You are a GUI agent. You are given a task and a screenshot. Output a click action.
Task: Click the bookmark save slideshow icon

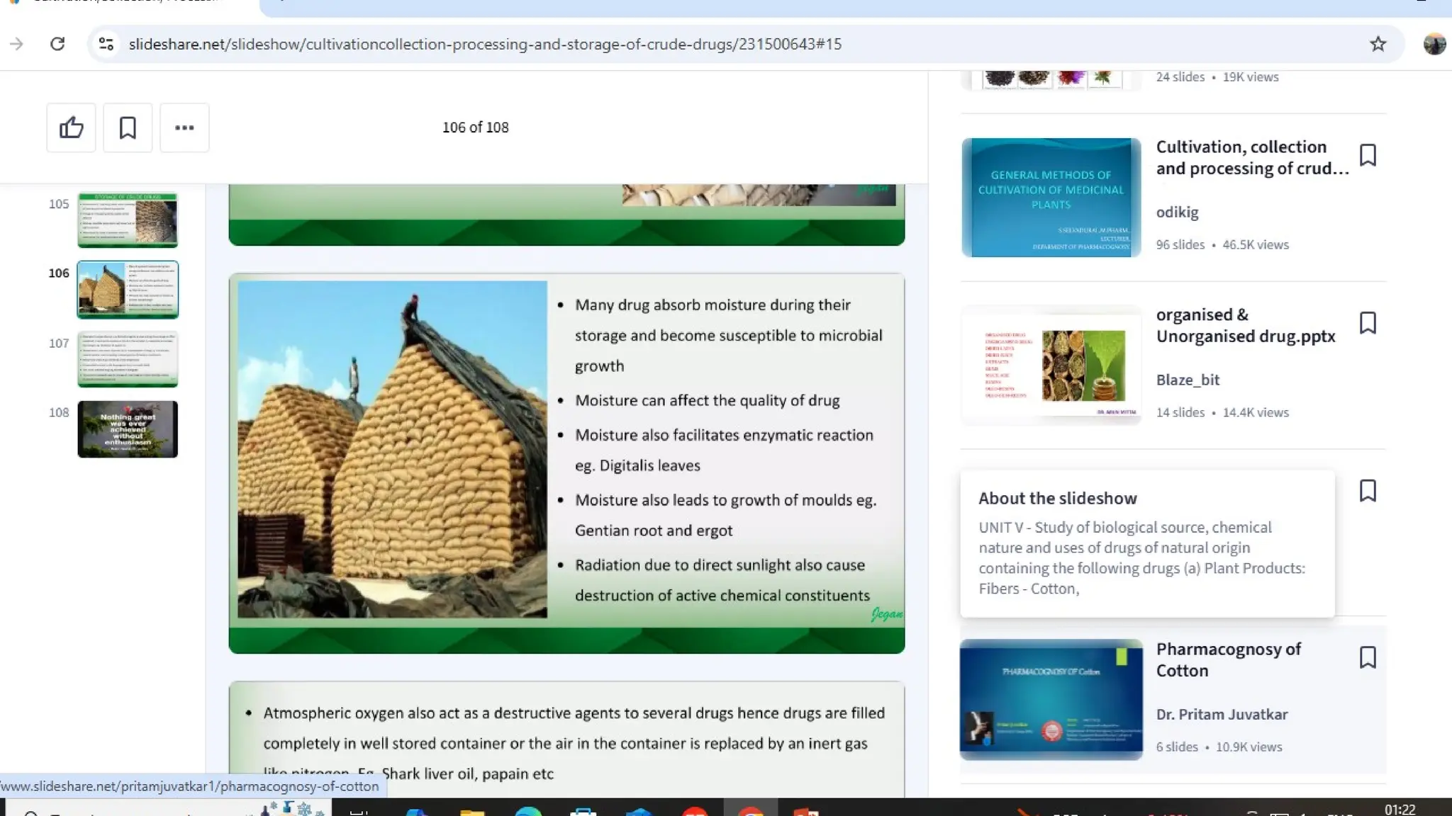click(x=128, y=127)
